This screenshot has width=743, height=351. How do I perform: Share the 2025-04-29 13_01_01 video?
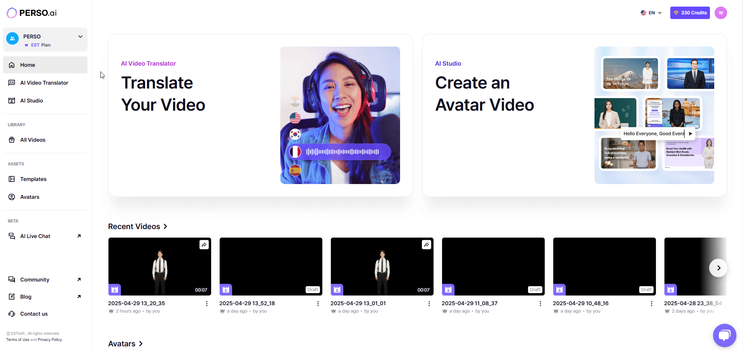coord(427,245)
